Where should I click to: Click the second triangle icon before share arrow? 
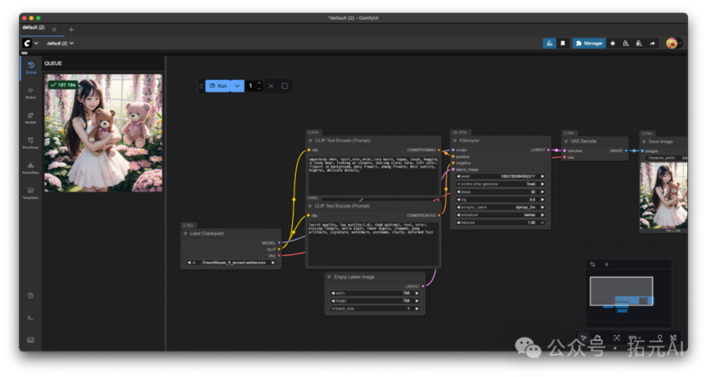[639, 44]
